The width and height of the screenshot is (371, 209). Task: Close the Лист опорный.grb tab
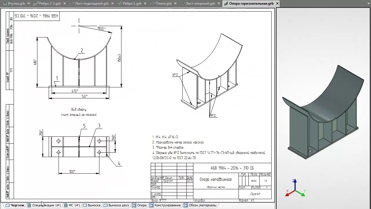(x=219, y=3)
